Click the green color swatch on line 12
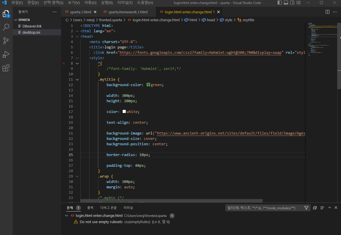341x235 pixels. 148,85
